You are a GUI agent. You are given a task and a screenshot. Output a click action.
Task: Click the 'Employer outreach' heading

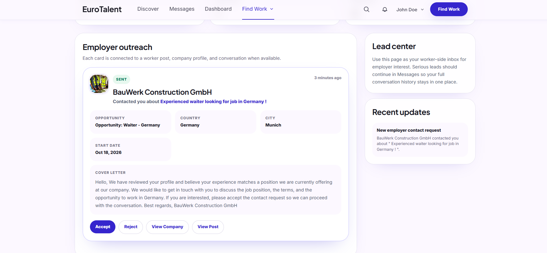117,47
